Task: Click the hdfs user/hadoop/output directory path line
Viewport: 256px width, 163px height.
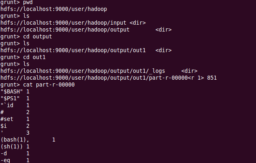Action: (x=65, y=30)
